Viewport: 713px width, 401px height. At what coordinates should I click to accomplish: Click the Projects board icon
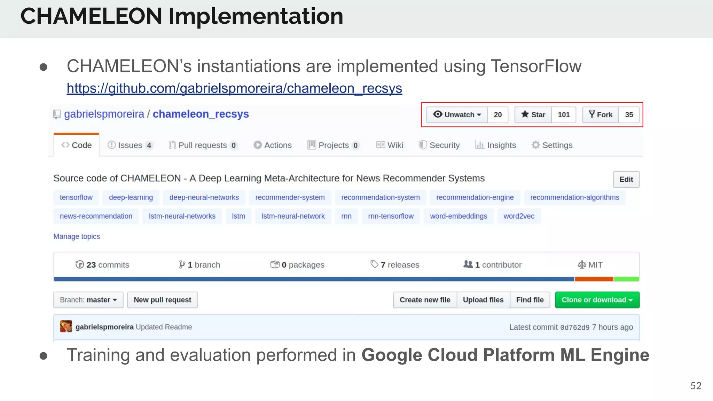click(x=312, y=145)
